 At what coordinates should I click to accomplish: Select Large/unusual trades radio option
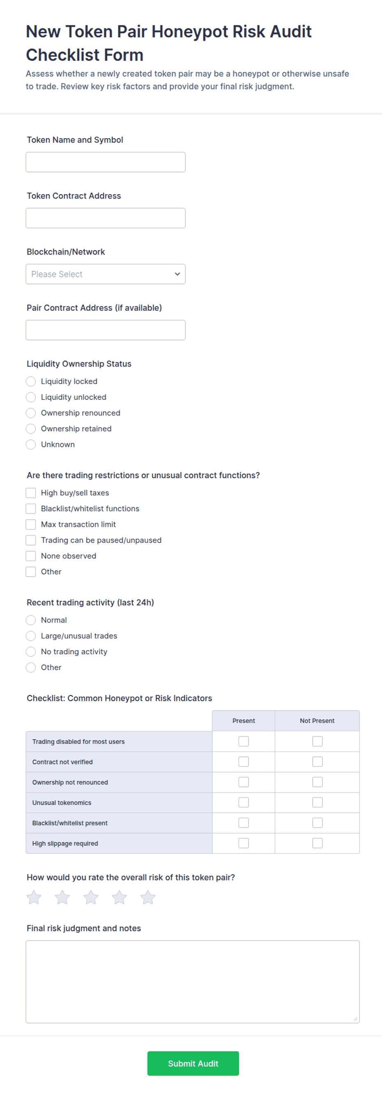pos(31,636)
